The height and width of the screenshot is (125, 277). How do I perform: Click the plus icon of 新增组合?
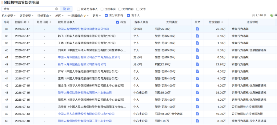pyautogui.click(x=69, y=16)
